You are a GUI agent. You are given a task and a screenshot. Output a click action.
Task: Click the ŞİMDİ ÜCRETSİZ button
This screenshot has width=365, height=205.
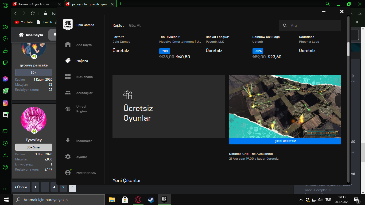click(285, 141)
